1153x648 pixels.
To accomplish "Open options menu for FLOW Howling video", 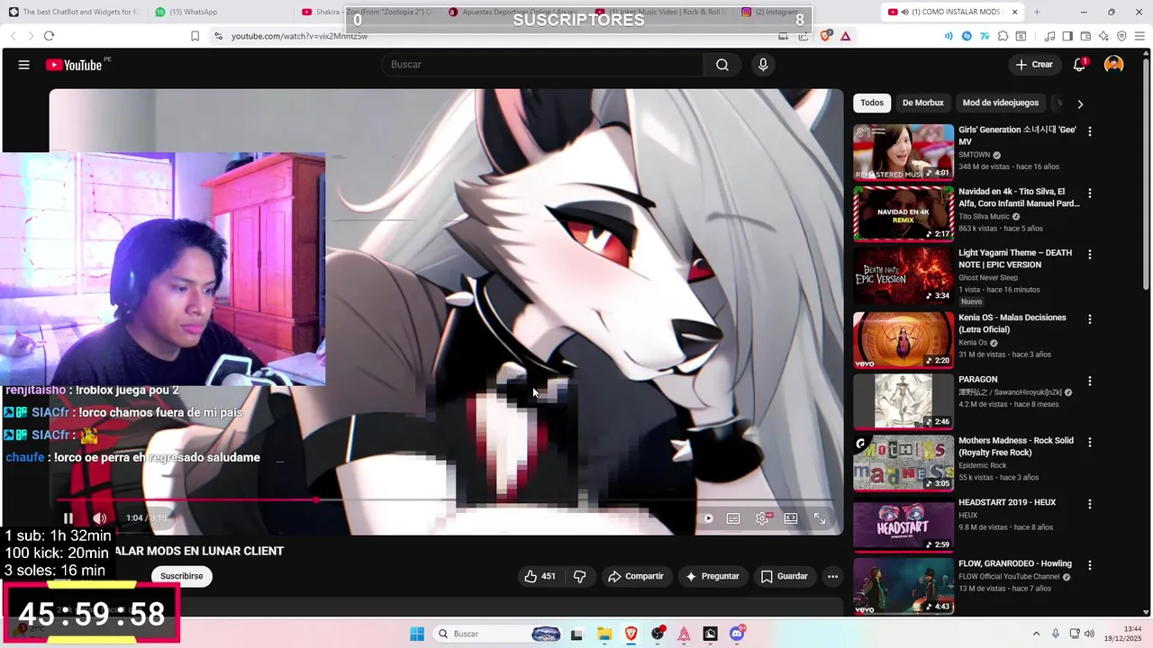I will click(1090, 565).
